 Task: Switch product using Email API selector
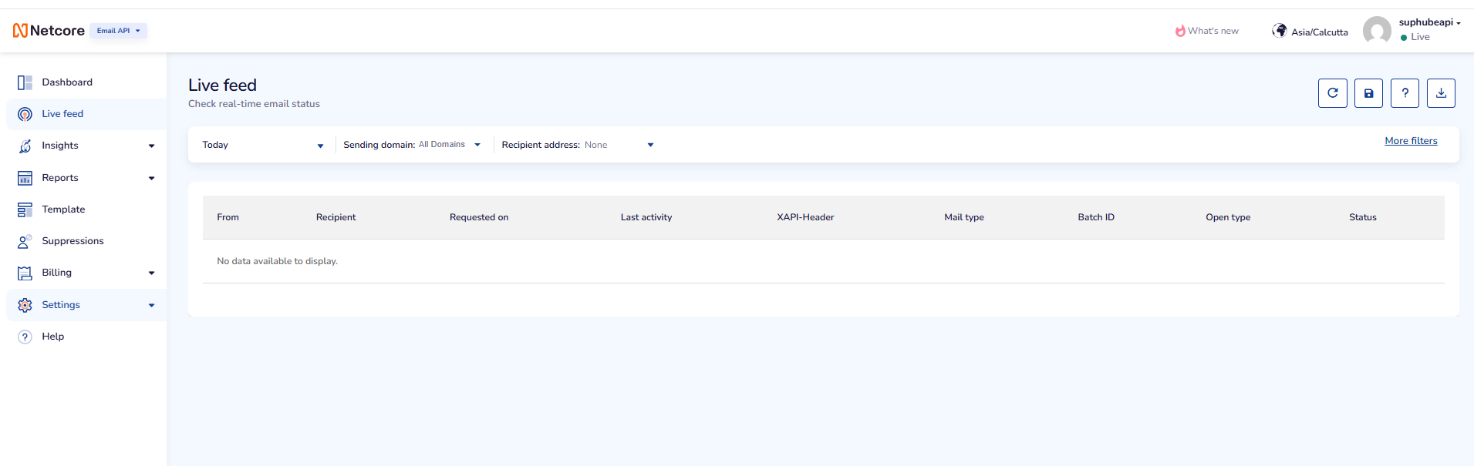click(118, 31)
